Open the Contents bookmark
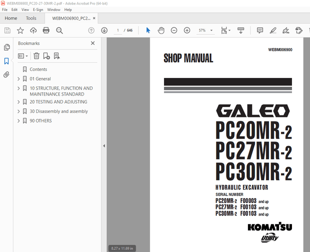The height and width of the screenshot is (252, 310). click(x=38, y=69)
